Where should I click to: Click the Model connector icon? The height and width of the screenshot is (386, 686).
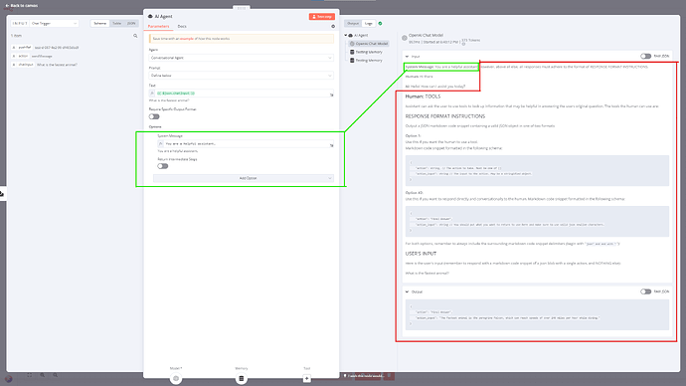point(176,379)
